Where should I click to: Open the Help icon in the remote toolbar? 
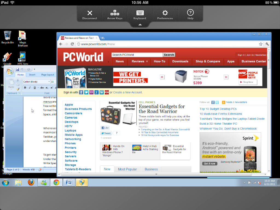(x=190, y=15)
